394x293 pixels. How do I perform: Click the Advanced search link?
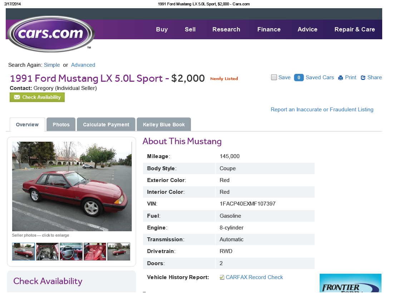(x=83, y=65)
